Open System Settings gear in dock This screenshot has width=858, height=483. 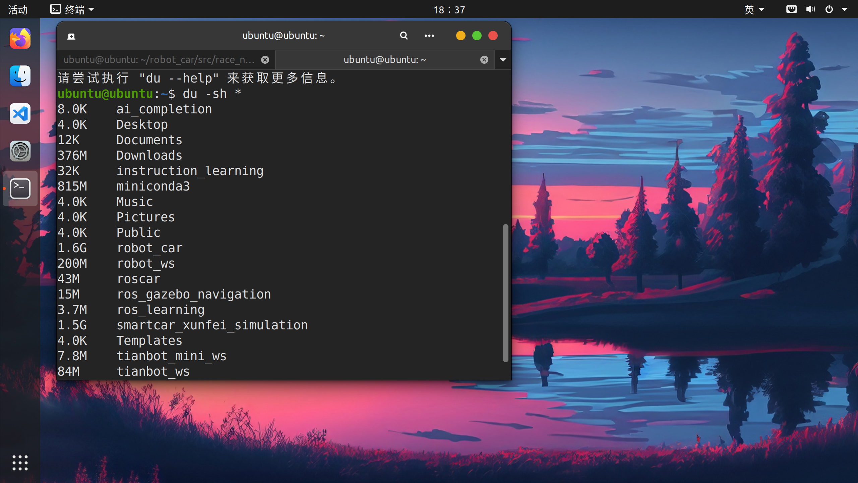20,151
